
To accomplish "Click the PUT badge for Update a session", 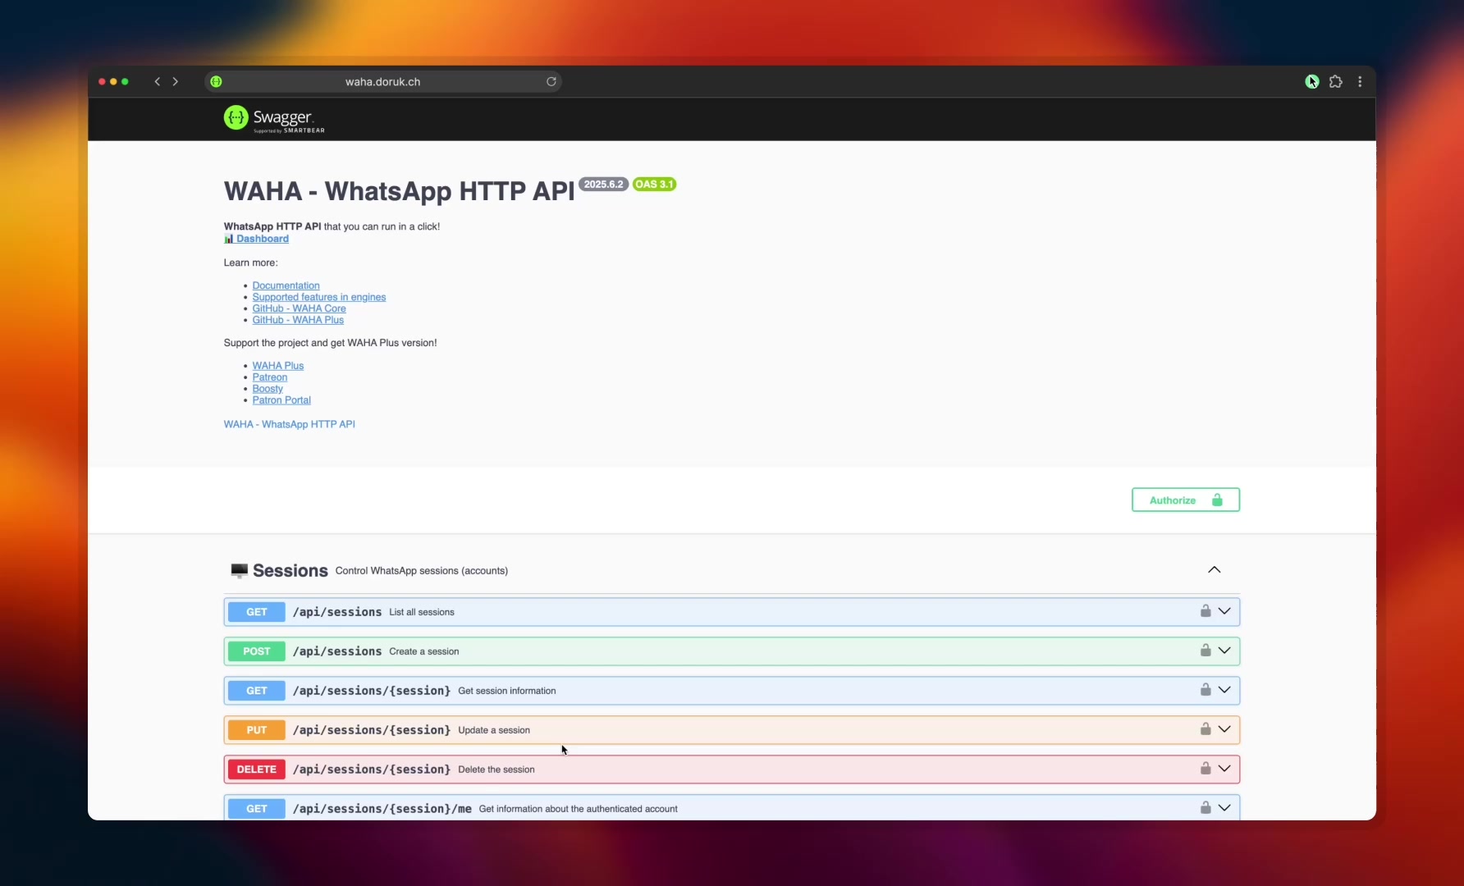I will point(257,730).
